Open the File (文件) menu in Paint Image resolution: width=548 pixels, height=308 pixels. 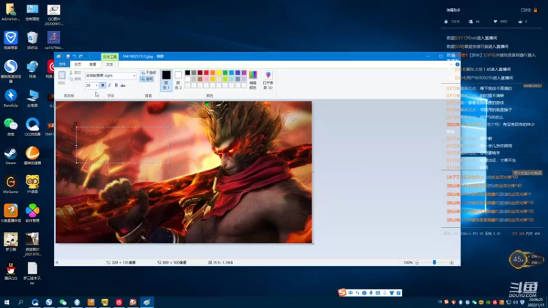coord(62,64)
